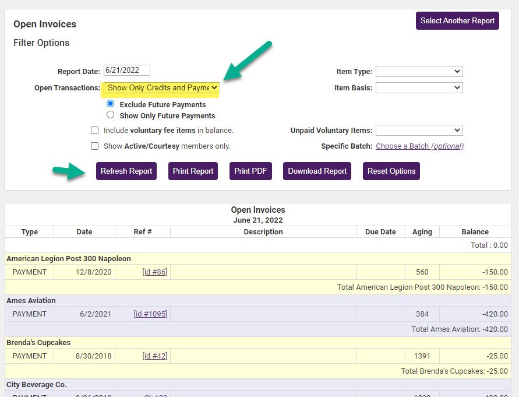
Task: Click the Report Date input field
Action: coord(126,71)
